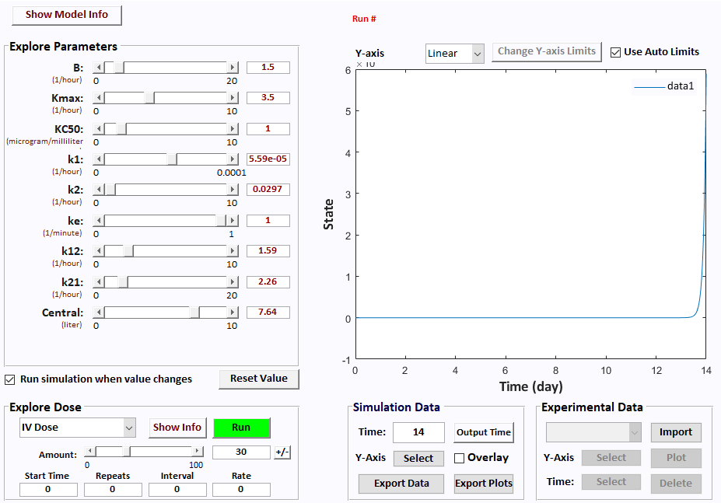Open the experimental data selection dropdown
721x503 pixels.
point(593,431)
